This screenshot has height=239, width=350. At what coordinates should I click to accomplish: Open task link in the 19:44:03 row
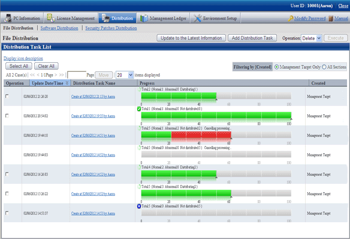tap(93, 155)
